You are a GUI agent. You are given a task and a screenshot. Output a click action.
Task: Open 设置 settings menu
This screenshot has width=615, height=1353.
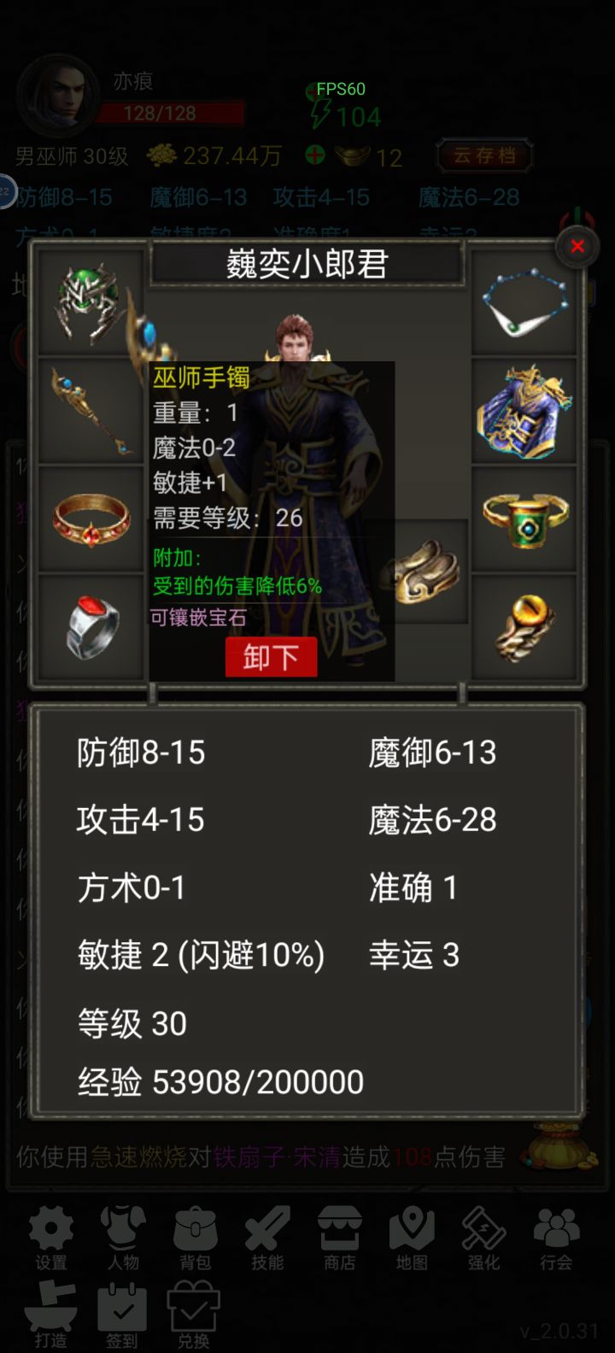pos(51,1239)
